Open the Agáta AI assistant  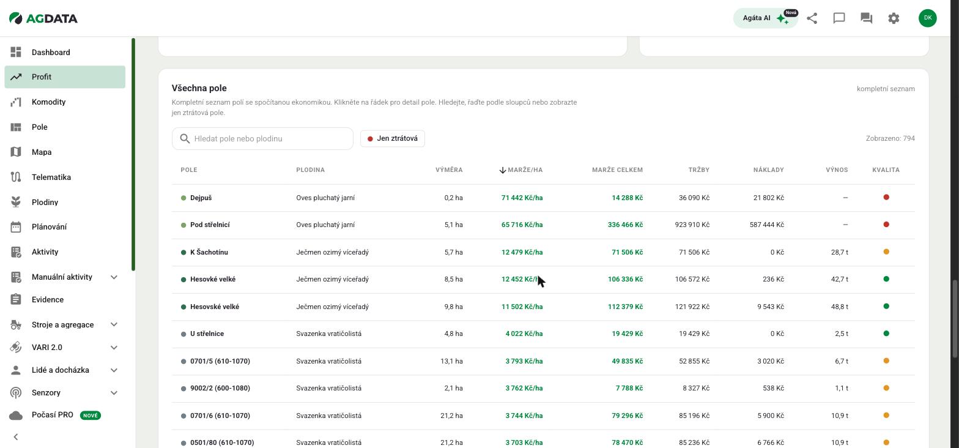(765, 18)
